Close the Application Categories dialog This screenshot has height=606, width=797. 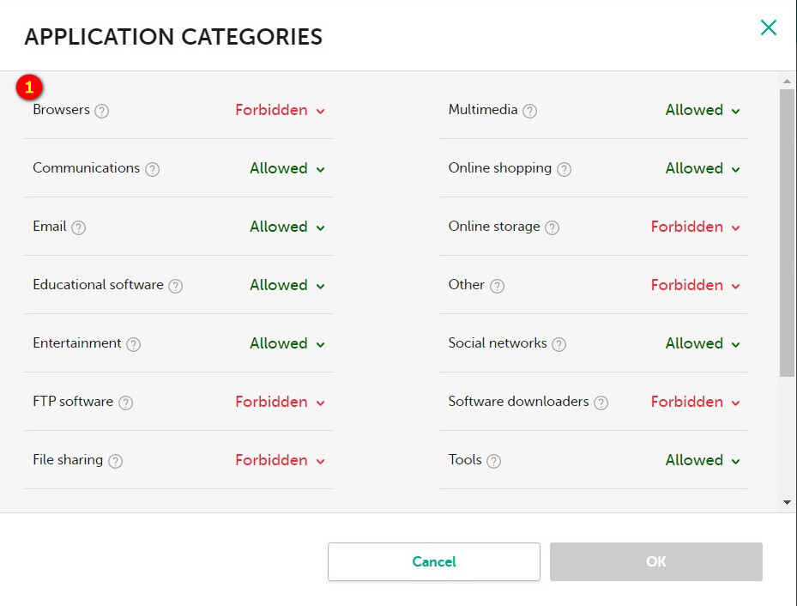click(769, 27)
